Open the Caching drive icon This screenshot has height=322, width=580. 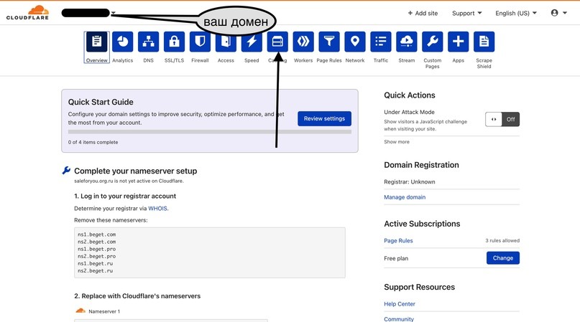coord(277,42)
